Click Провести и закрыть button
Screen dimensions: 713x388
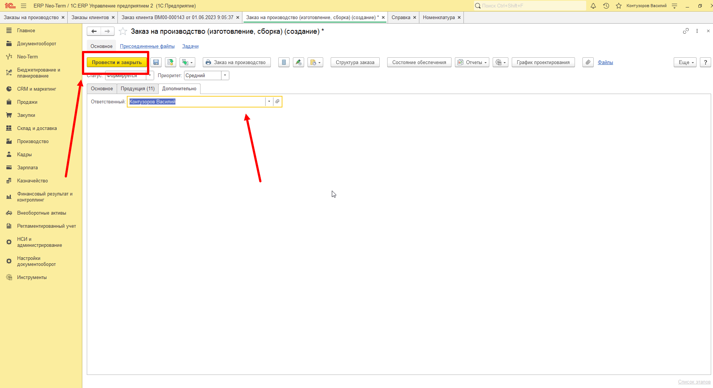tap(117, 62)
